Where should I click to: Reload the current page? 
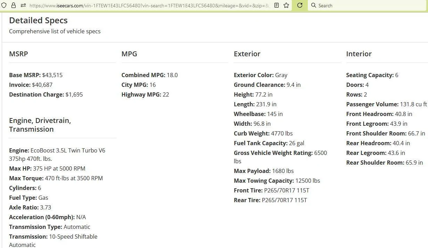[x=299, y=6]
